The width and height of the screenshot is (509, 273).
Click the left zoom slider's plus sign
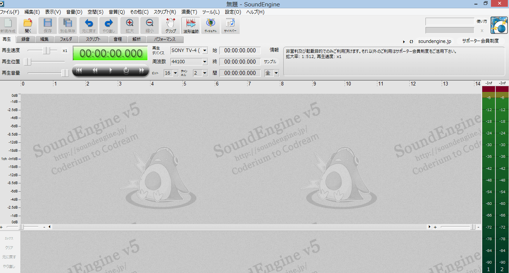point(2,227)
